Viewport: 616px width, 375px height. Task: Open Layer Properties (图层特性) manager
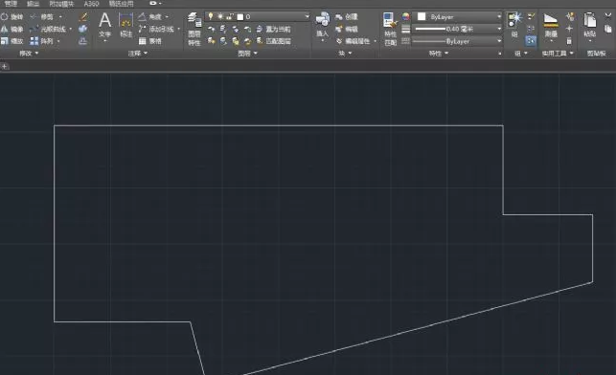click(x=194, y=29)
